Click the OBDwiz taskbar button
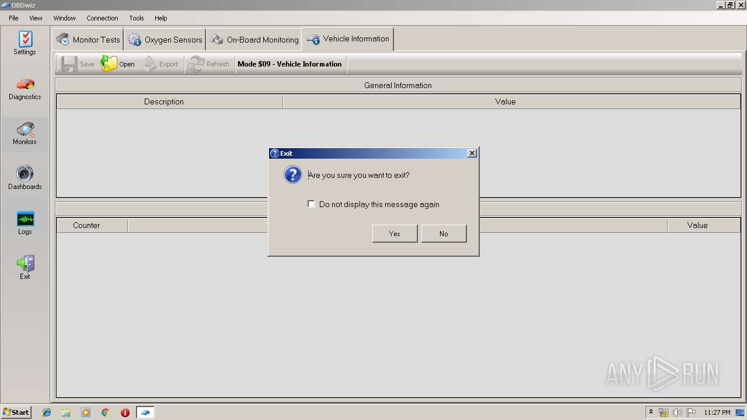 [145, 412]
